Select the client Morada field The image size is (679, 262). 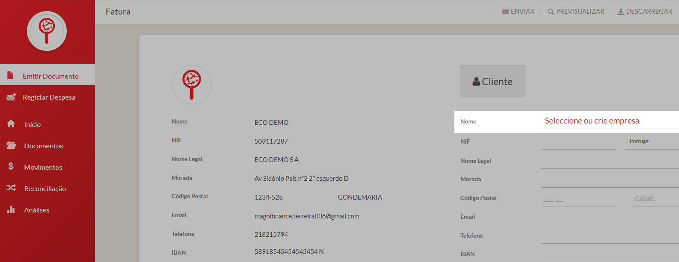[609, 180]
